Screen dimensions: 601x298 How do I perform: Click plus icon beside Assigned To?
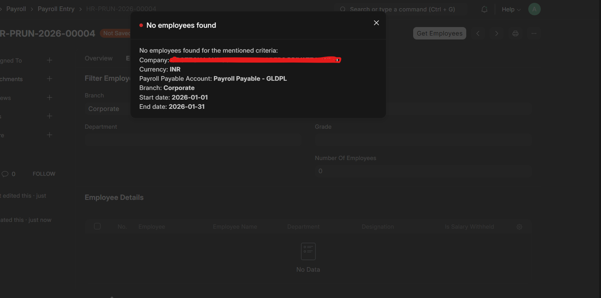point(50,60)
